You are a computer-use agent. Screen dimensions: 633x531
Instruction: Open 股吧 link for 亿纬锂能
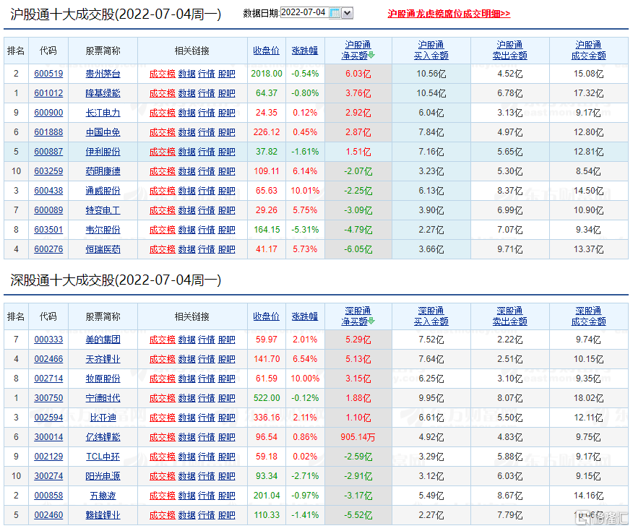(226, 437)
